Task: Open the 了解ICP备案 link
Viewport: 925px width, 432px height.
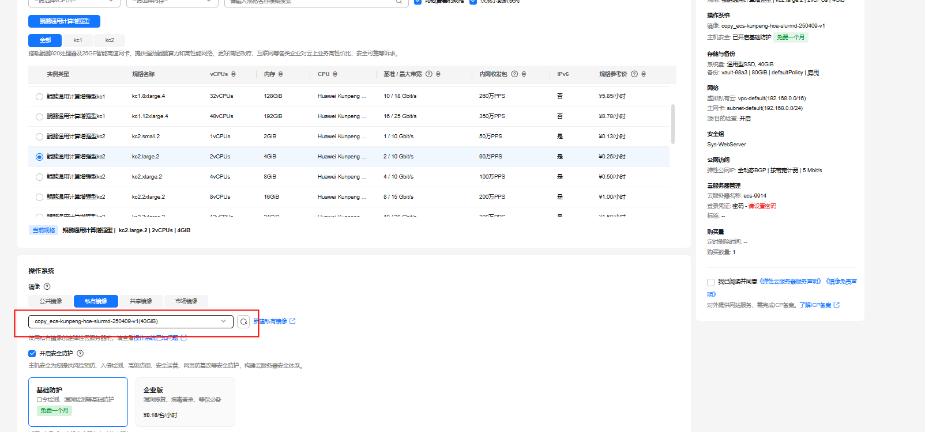Action: (x=815, y=305)
